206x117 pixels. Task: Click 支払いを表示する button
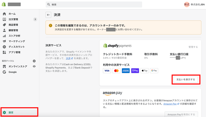(186, 79)
